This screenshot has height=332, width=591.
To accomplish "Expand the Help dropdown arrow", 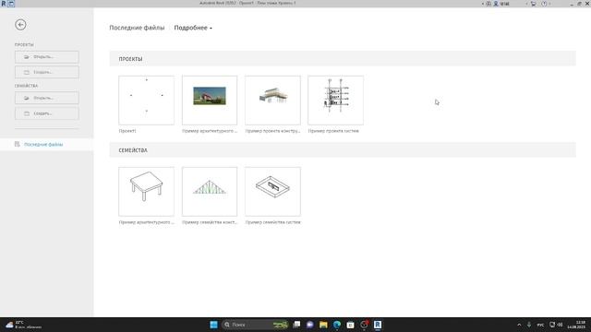I will pyautogui.click(x=549, y=4).
